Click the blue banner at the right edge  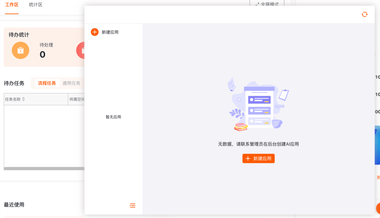pyautogui.click(x=377, y=145)
